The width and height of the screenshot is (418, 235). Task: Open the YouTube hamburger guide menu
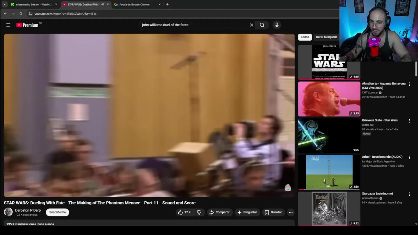click(x=8, y=25)
